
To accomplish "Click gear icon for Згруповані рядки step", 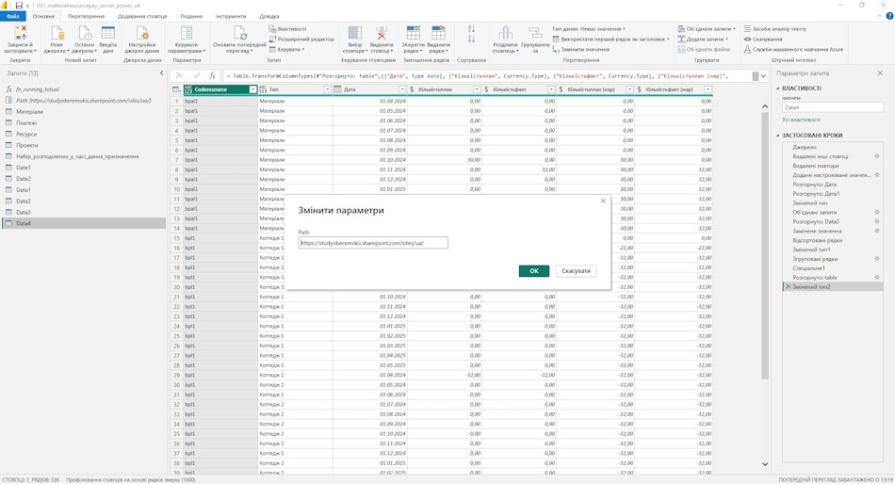I will click(x=877, y=259).
